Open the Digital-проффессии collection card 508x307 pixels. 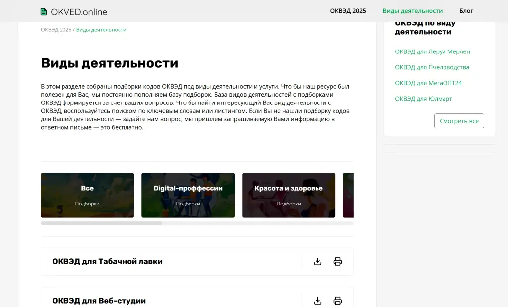pos(188,195)
